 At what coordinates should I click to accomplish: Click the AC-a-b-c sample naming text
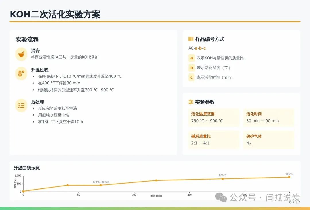[x=197, y=48]
